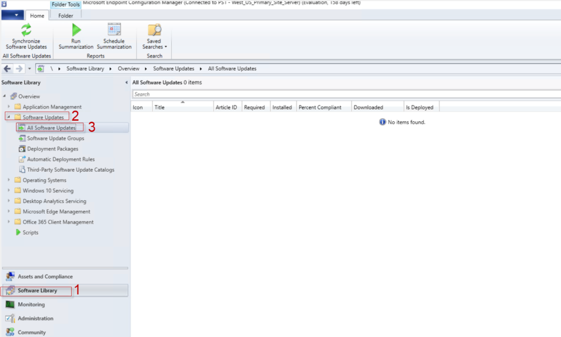Click Software Updates in the breadcrumb
Screen dimensions: 561x337
pyautogui.click(x=174, y=68)
